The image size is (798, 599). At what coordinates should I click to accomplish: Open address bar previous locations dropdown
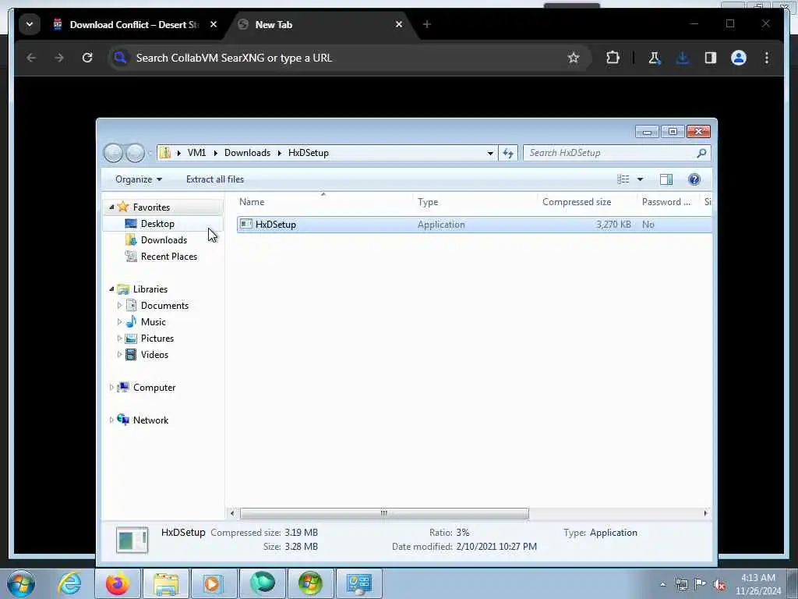click(490, 153)
